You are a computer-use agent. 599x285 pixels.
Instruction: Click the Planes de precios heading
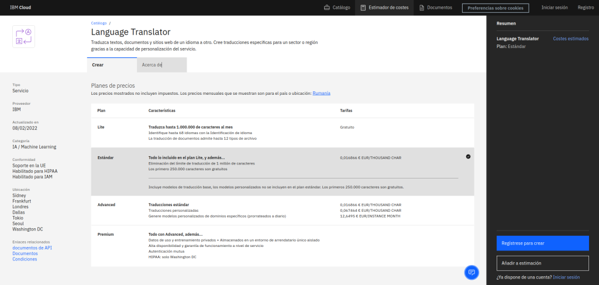click(x=113, y=85)
